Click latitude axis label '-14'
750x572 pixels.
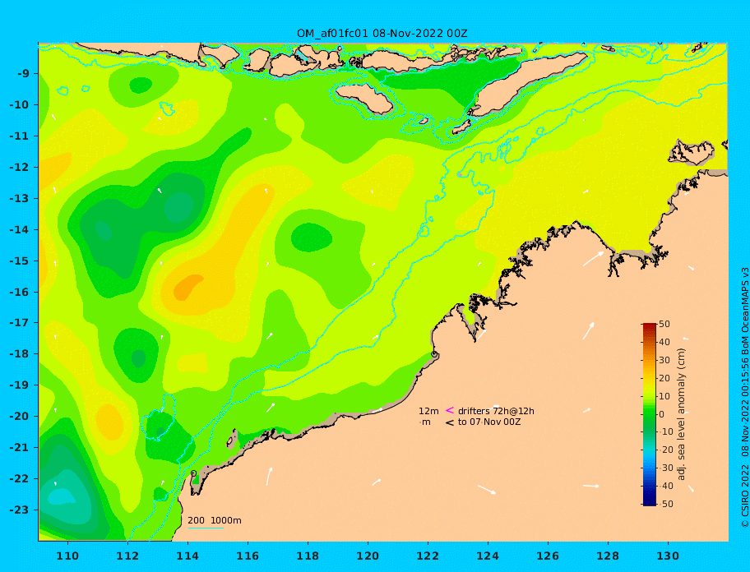19,230
